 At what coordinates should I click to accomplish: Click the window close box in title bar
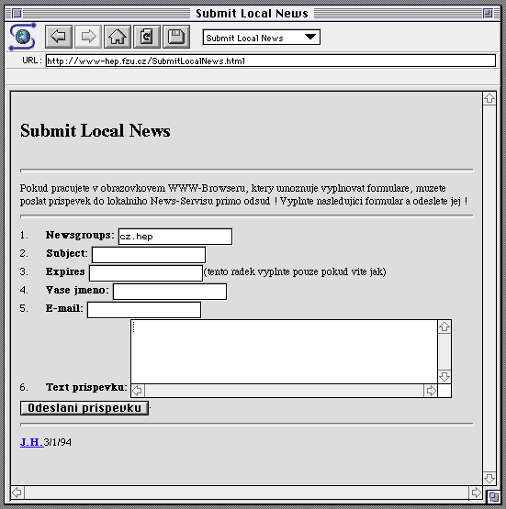(x=17, y=14)
